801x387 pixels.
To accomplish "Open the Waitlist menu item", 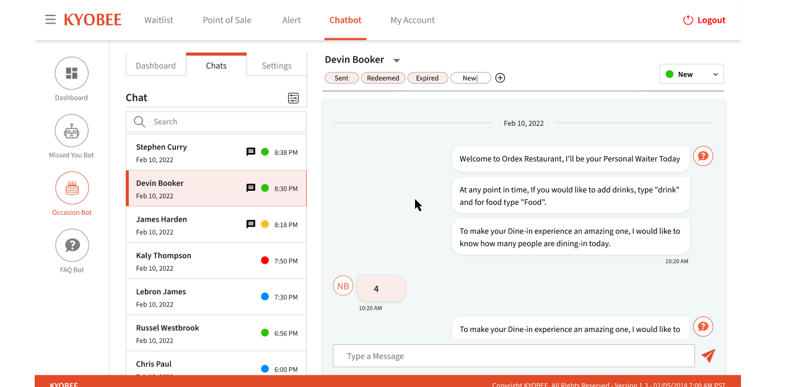I will coord(159,20).
